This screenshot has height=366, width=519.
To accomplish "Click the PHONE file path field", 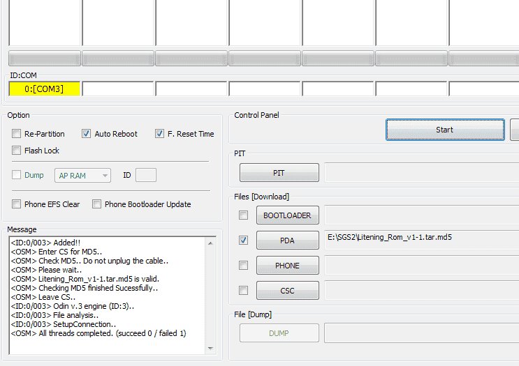I will 422,265.
